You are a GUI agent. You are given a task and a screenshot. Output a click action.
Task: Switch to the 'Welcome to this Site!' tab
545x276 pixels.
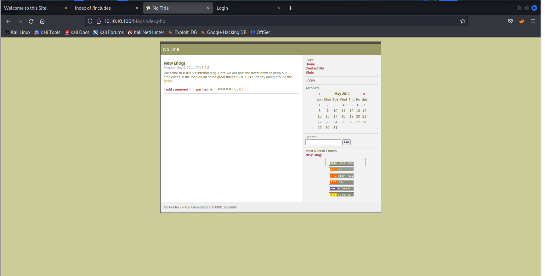(x=36, y=8)
